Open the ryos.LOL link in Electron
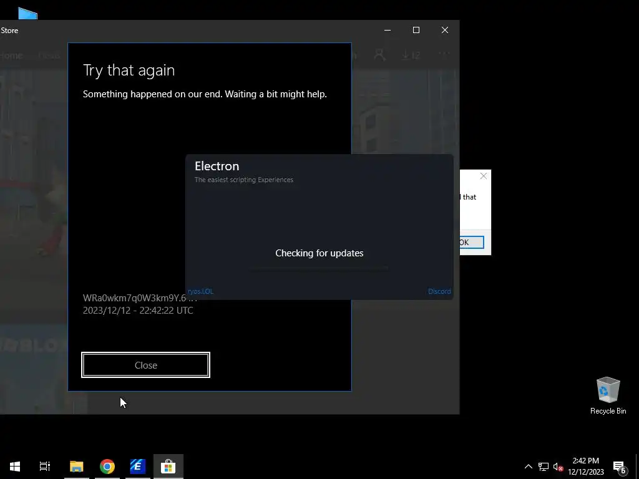The height and width of the screenshot is (479, 639). [x=200, y=291]
